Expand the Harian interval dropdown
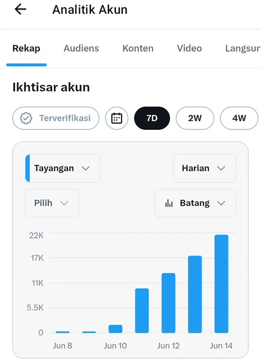 pyautogui.click(x=204, y=168)
